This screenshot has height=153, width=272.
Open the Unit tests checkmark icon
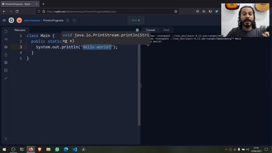tap(6, 78)
